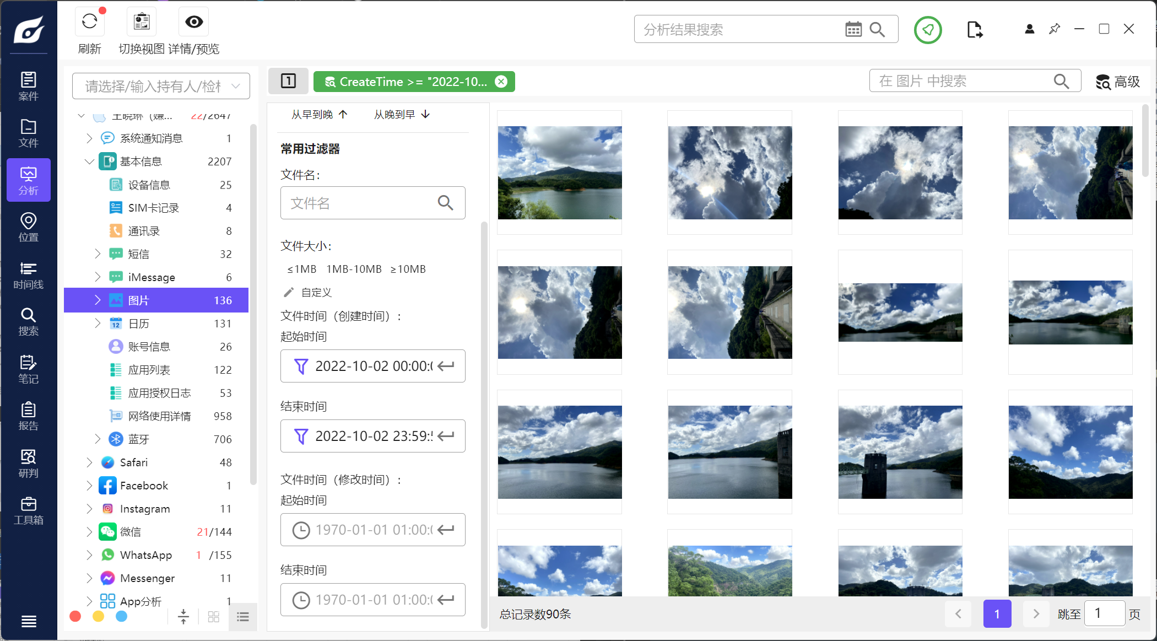
Task: Expand the WhatsApp tree node
Action: coord(89,555)
